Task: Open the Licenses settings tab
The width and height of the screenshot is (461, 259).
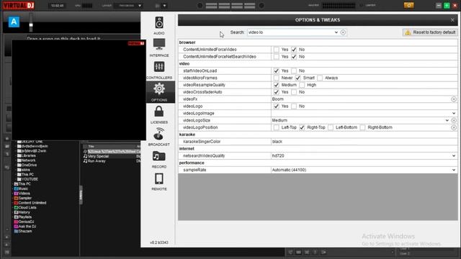Action: (x=159, y=114)
